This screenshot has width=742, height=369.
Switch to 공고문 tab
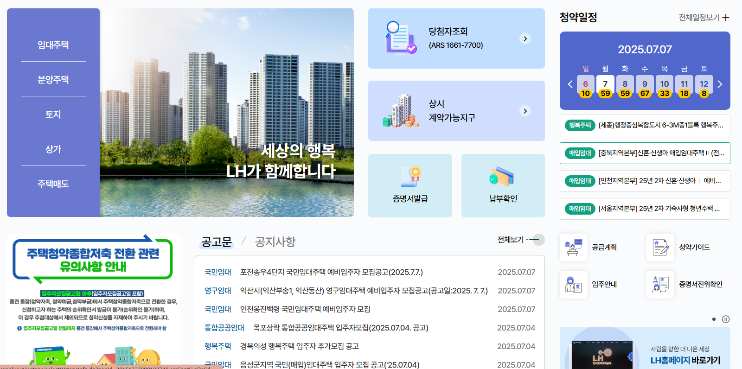point(217,242)
